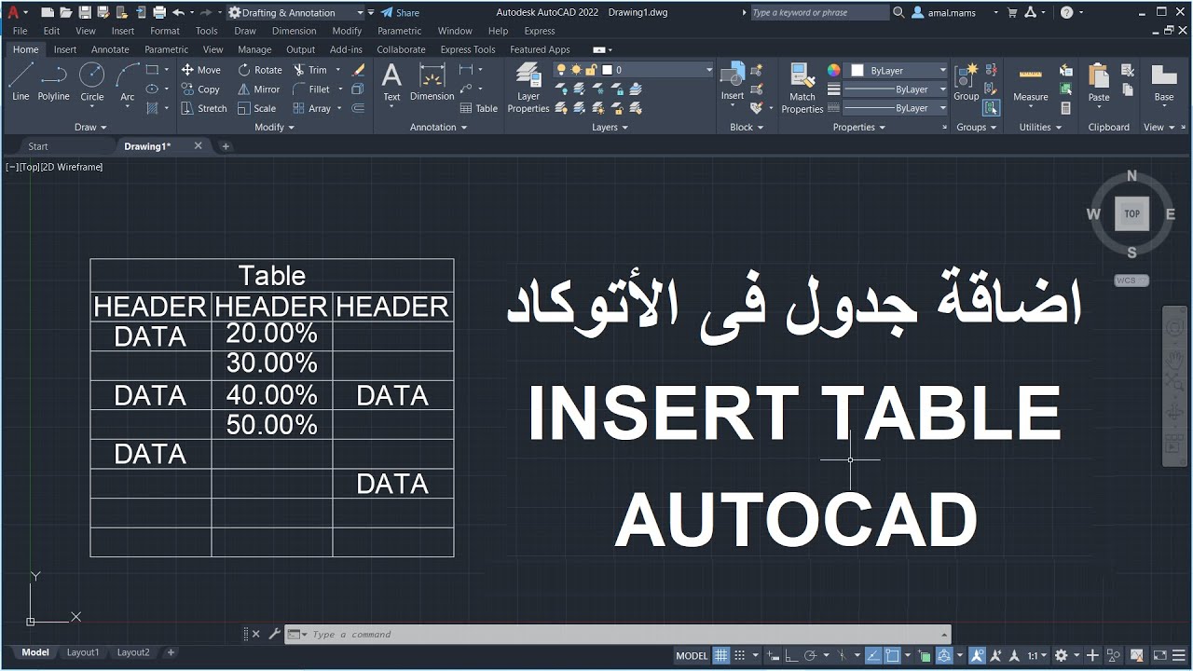Open the Drafting & Annotation workspace dropdown
Viewport: 1193px width, 671px height.
[296, 12]
